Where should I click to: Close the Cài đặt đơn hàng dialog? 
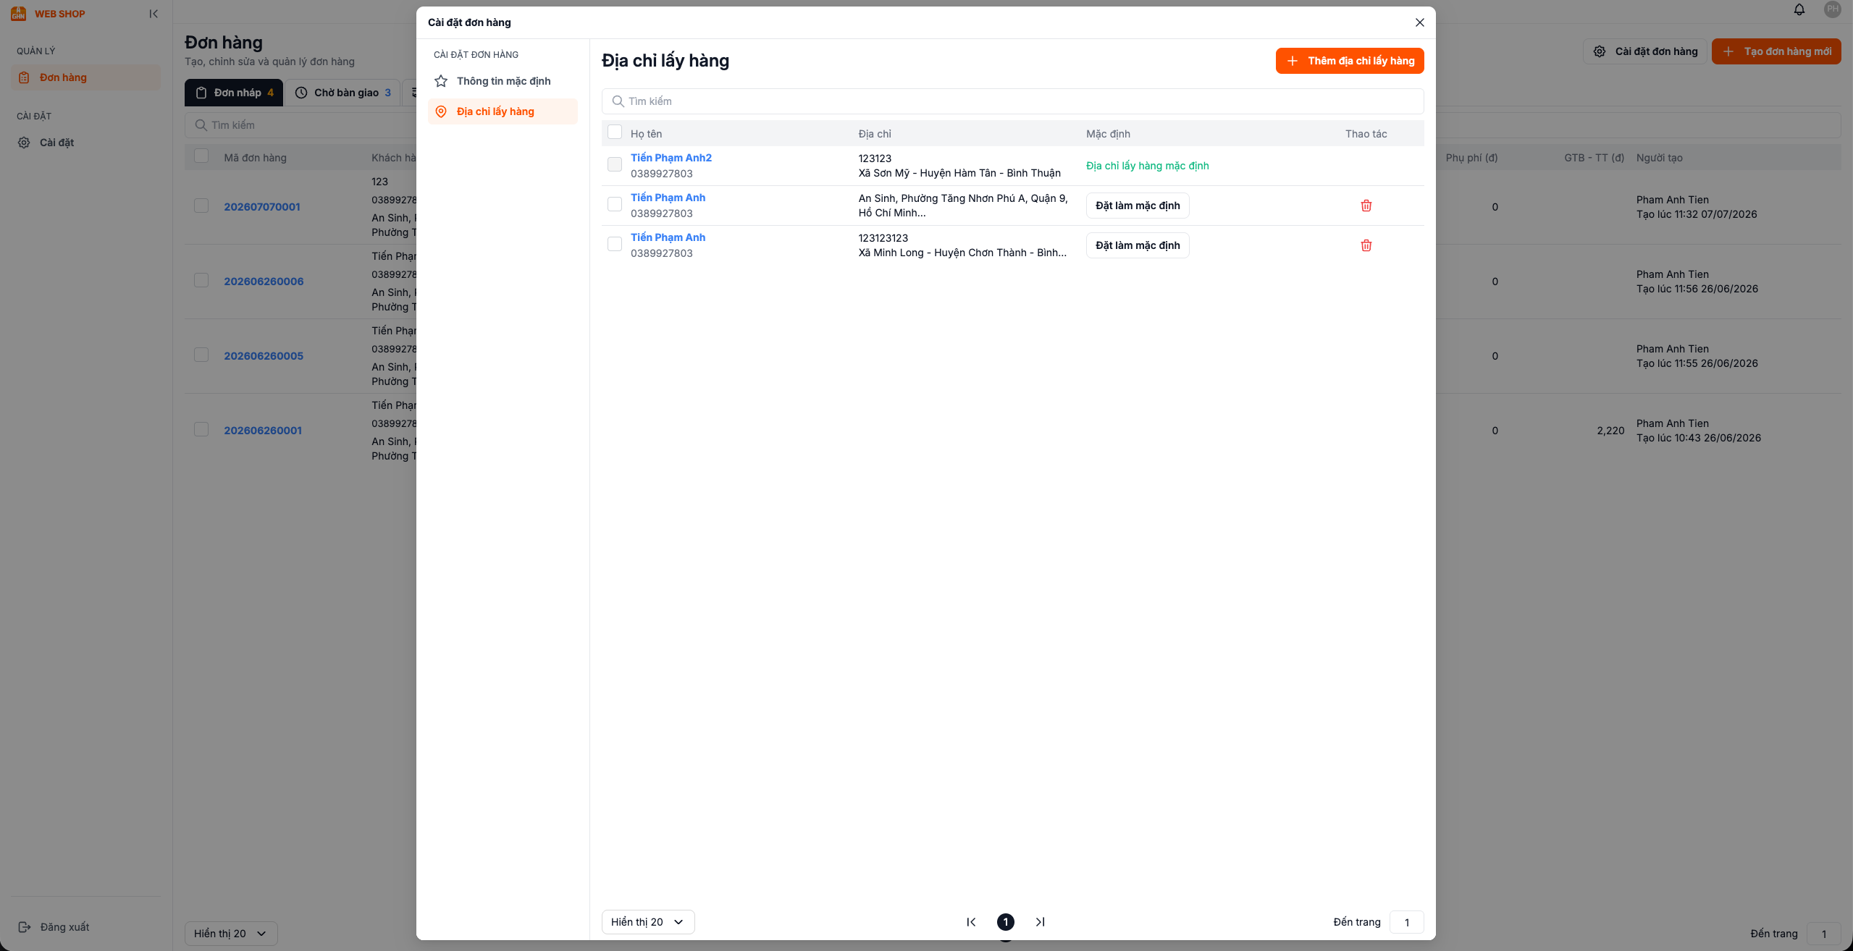[1419, 22]
